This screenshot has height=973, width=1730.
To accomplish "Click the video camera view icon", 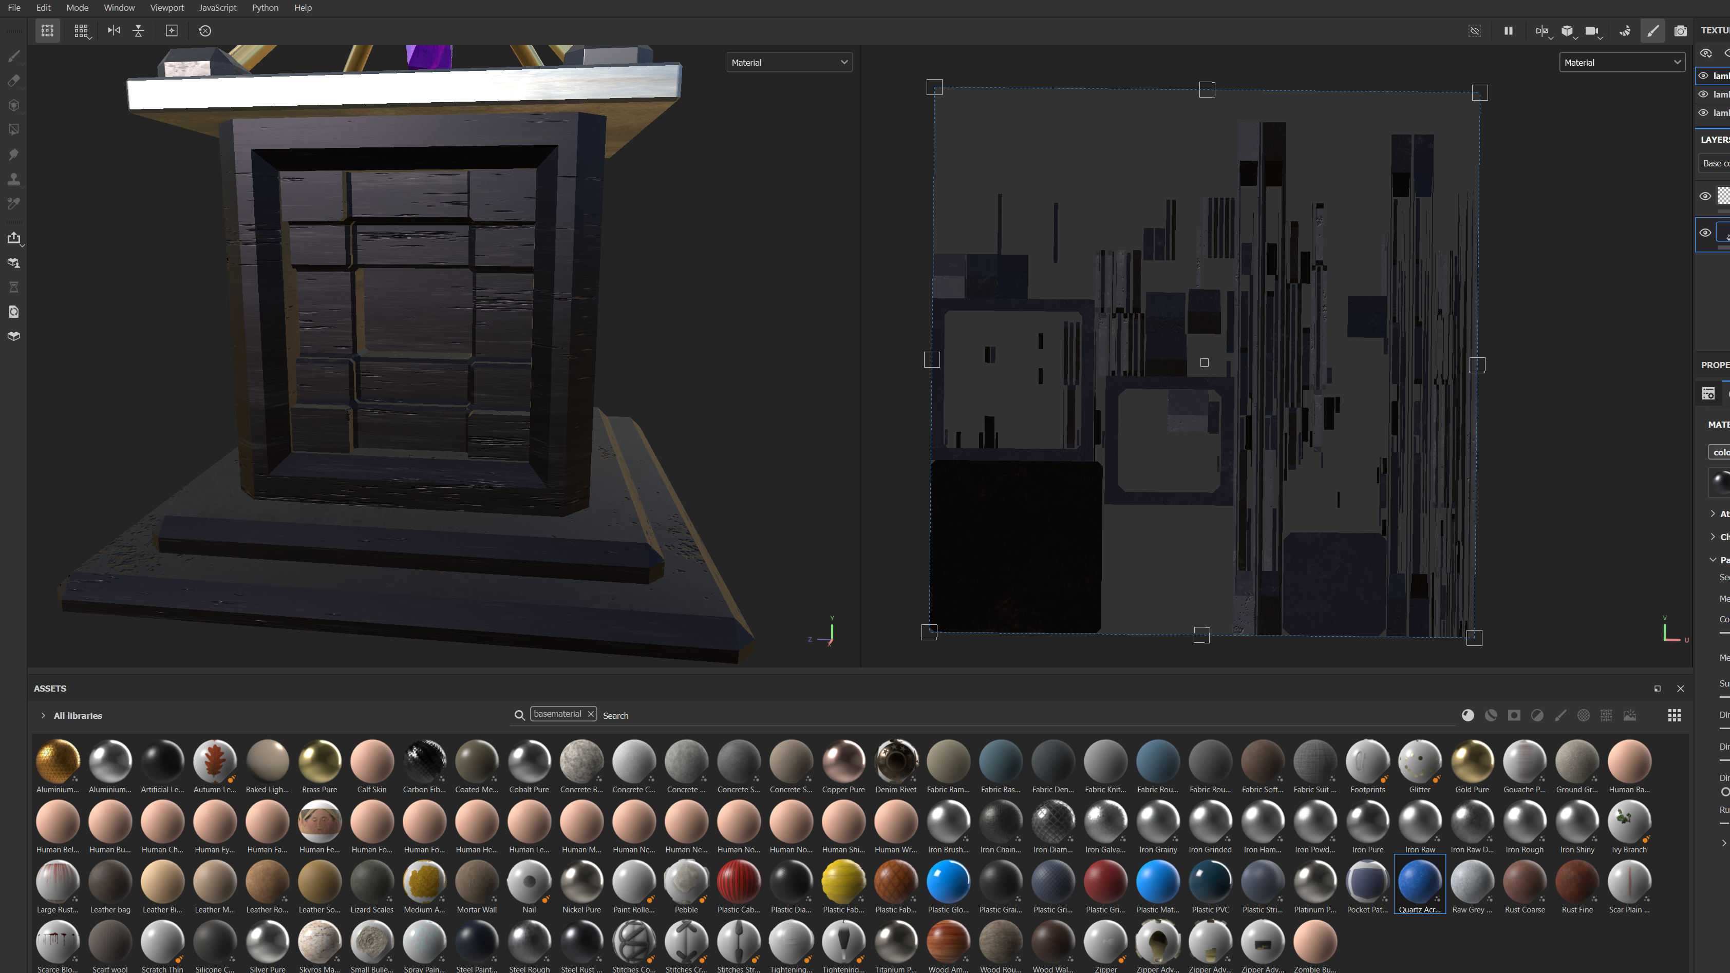I will pos(1591,30).
